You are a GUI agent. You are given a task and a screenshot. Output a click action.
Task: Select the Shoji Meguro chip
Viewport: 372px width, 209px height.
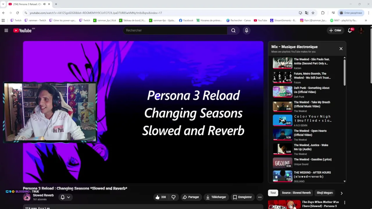click(x=325, y=193)
